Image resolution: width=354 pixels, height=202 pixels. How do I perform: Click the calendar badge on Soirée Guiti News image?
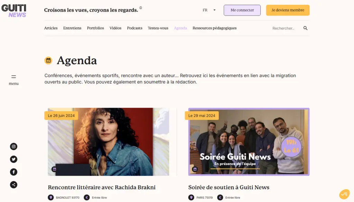point(195,169)
